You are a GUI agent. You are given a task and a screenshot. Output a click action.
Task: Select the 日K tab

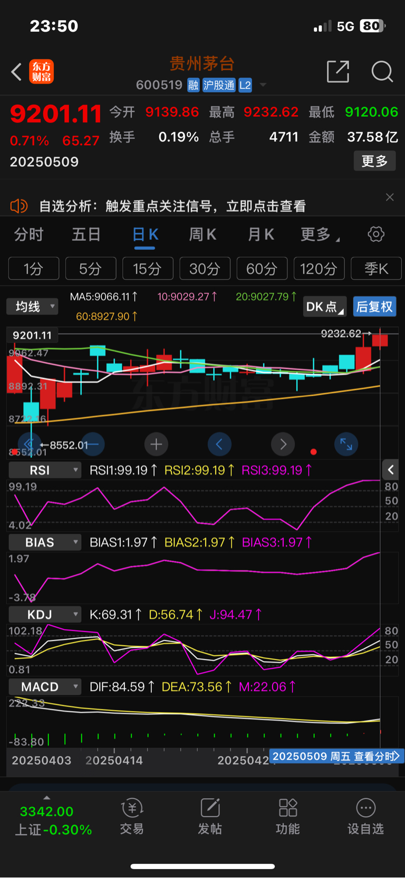[x=145, y=235]
